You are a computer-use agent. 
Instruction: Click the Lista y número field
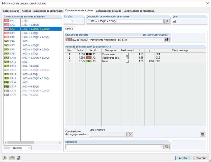108,134
